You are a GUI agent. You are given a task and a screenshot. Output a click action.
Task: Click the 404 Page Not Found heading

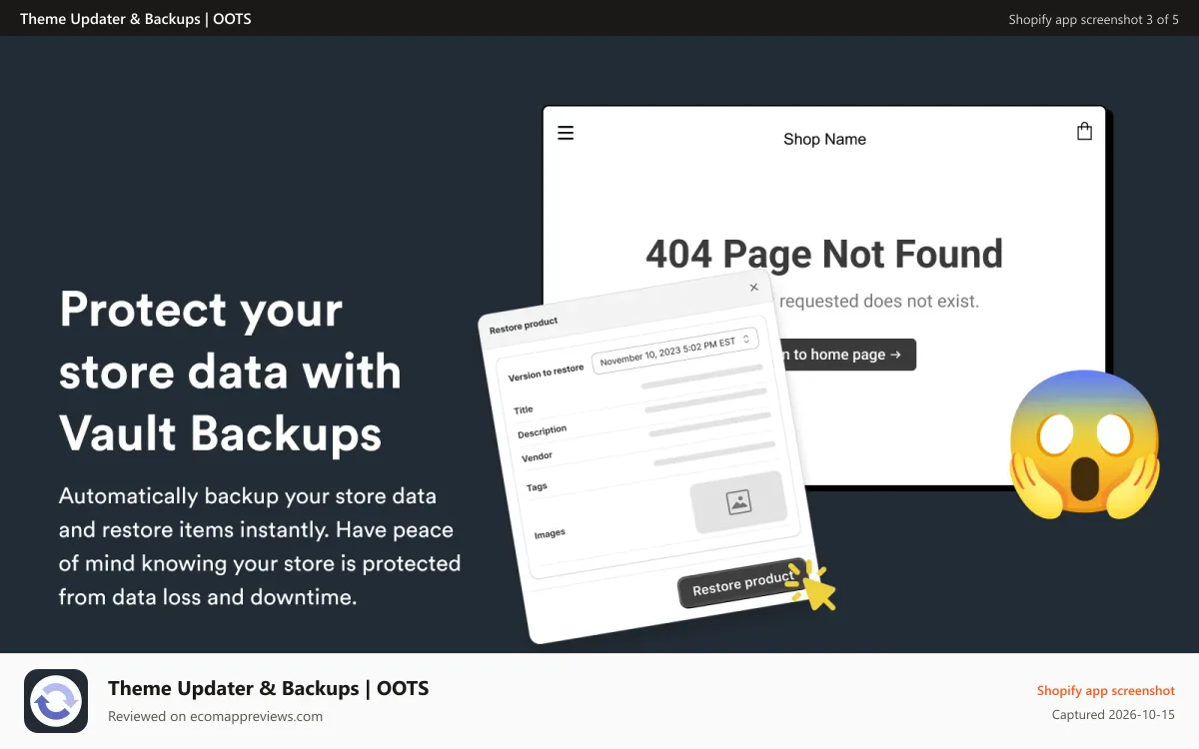824,255
